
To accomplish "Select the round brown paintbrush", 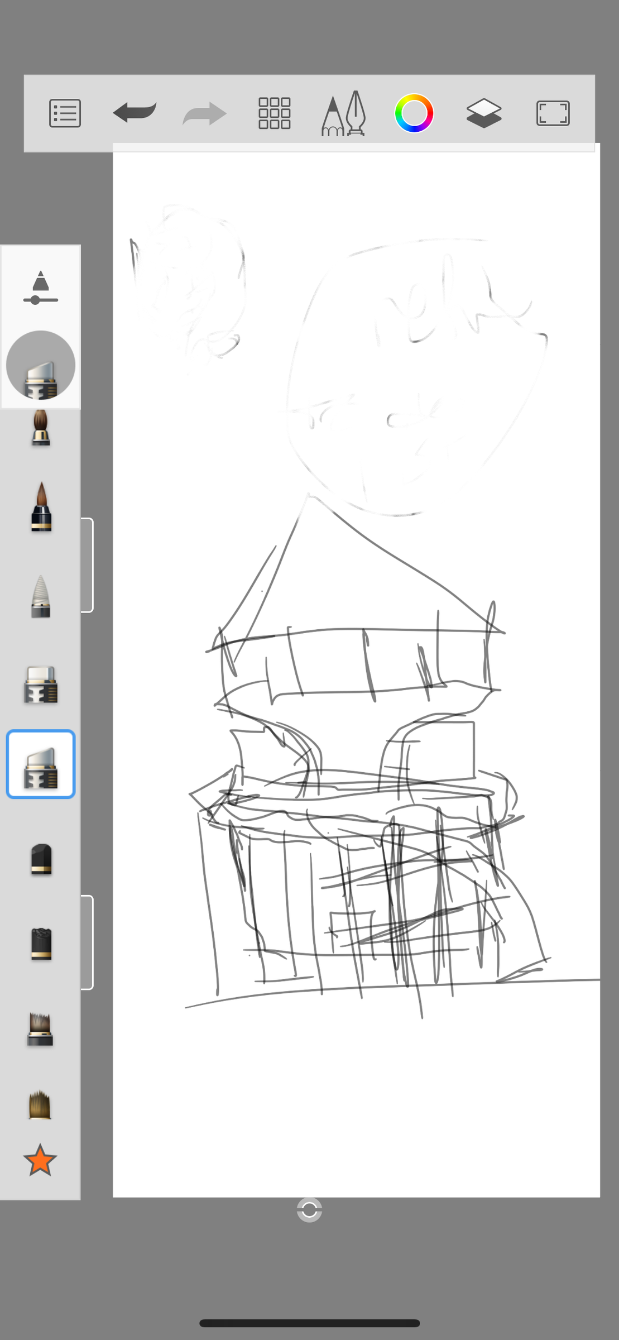I will pos(41,427).
